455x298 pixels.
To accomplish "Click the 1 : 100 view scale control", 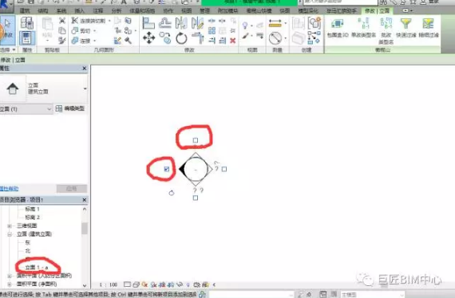I will pos(109,284).
